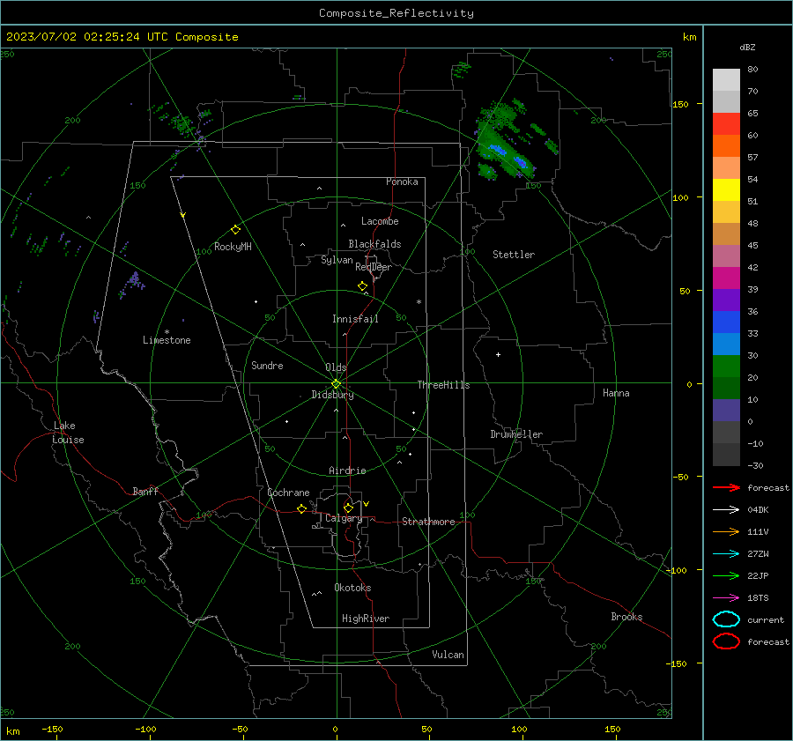Select the white 04DK arrow icon
This screenshot has width=793, height=741.
click(x=726, y=510)
